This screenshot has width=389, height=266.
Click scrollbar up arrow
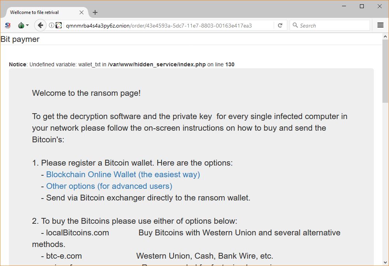(385, 37)
